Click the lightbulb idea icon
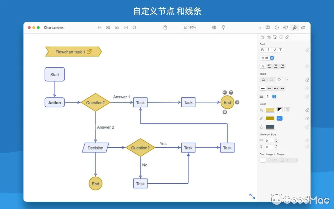This screenshot has width=334, height=209. tap(223, 27)
